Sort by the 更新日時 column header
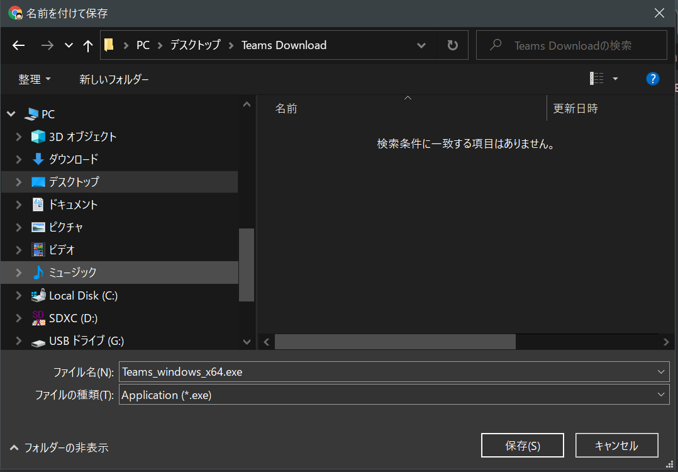Viewport: 678px width, 472px height. pos(575,108)
